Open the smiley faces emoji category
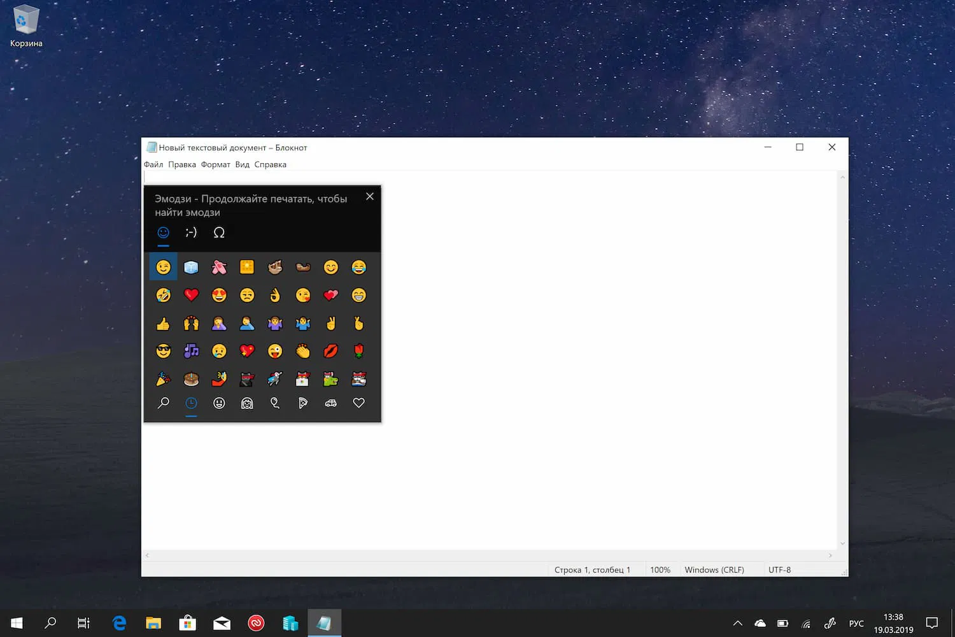Screen dimensions: 955x637 click(219, 403)
